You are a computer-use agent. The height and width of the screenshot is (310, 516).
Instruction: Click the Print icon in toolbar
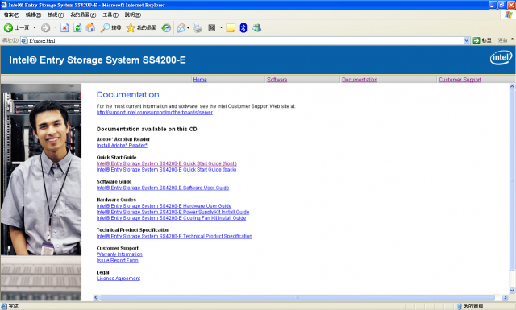pos(197,28)
